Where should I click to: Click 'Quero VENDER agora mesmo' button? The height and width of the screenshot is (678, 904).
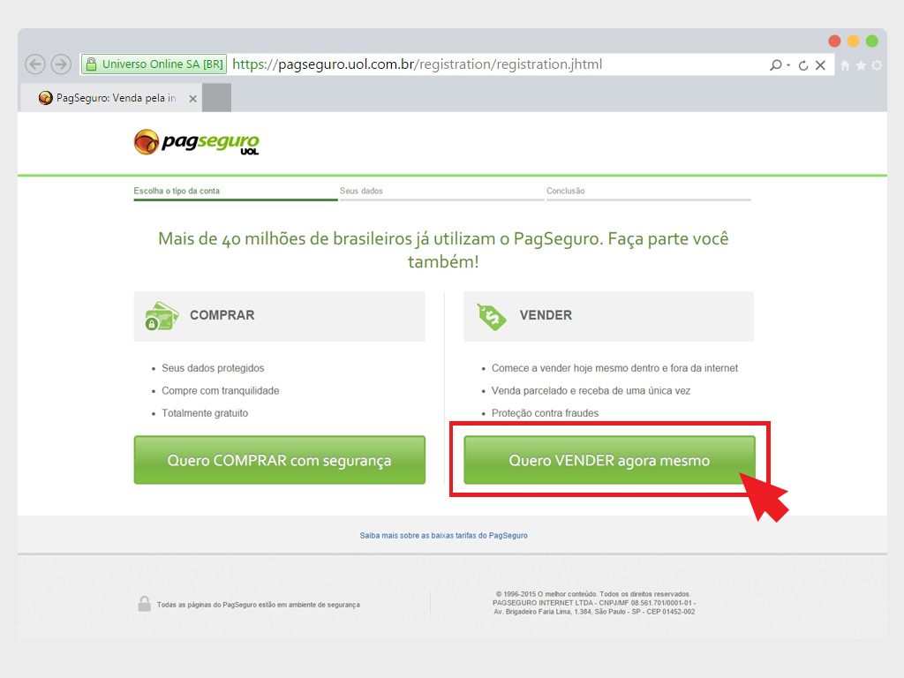609,460
